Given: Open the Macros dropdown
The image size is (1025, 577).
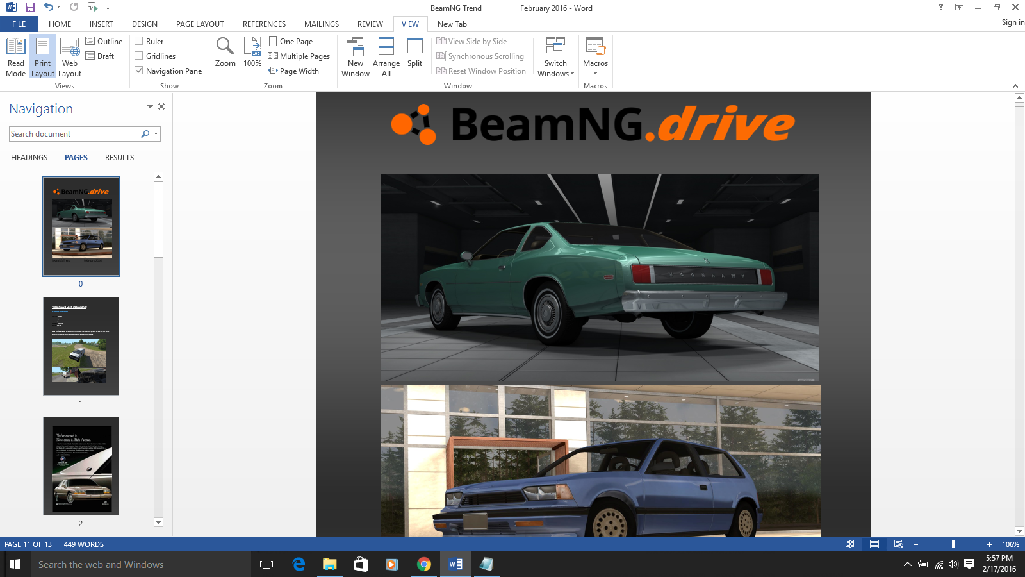Looking at the screenshot, I should [x=595, y=57].
